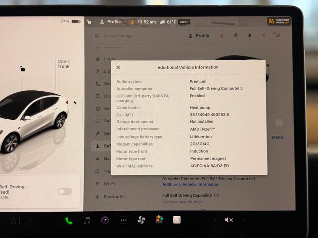The width and height of the screenshot is (318, 238).
Task: Tap the update download icon in status bar
Action: [x=132, y=22]
